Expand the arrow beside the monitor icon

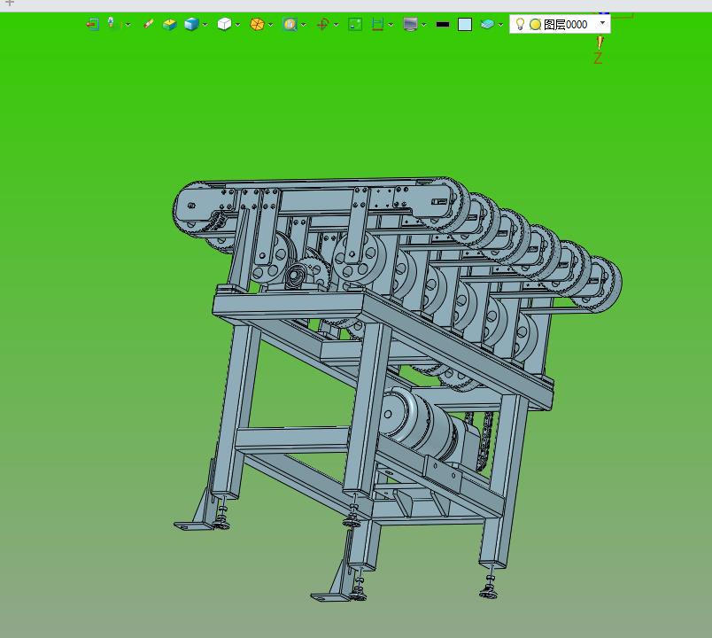423,25
